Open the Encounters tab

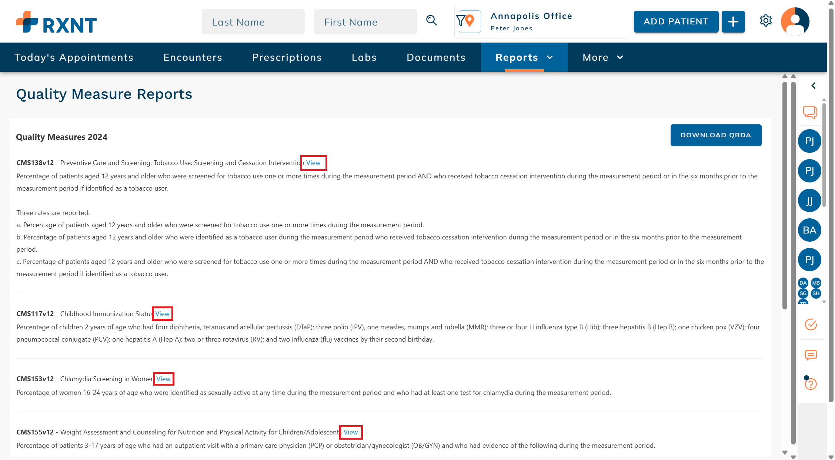193,57
